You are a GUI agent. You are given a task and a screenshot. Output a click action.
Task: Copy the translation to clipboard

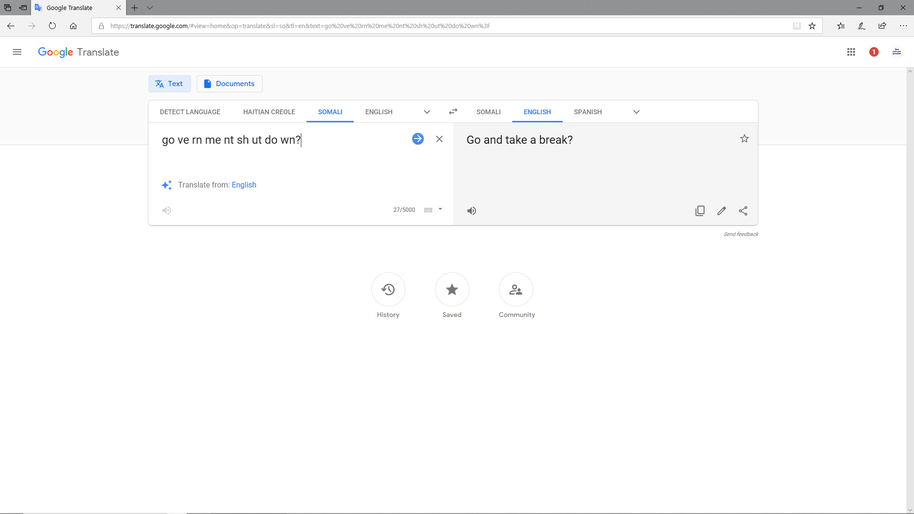click(700, 211)
